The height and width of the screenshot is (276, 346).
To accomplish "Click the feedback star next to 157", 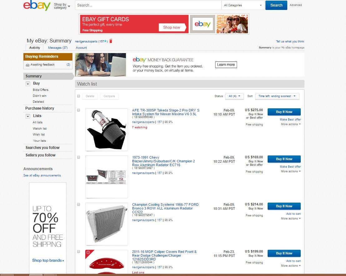I will 106,41.
